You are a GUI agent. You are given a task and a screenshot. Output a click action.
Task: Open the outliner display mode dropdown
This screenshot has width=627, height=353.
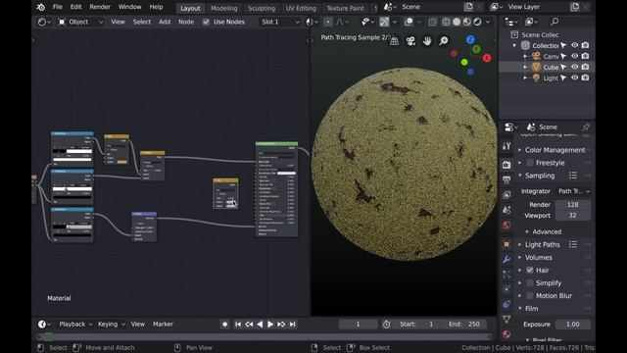tap(531, 22)
